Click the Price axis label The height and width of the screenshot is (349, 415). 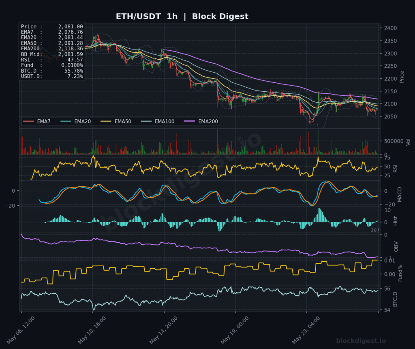(x=402, y=77)
